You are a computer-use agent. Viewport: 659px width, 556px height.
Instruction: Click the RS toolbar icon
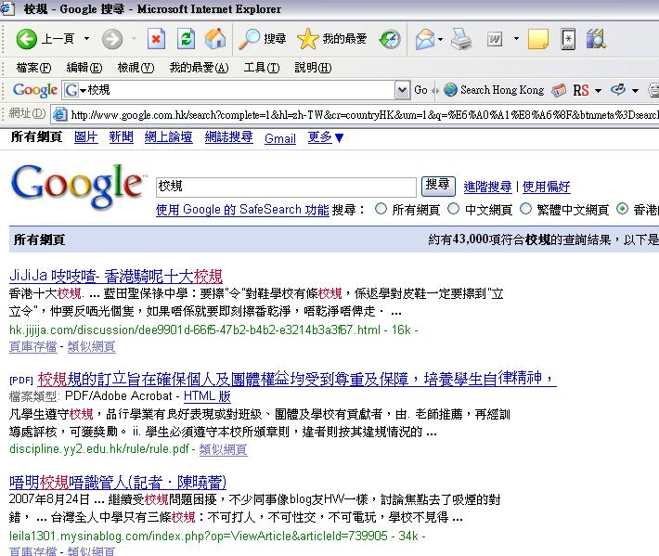(x=580, y=90)
